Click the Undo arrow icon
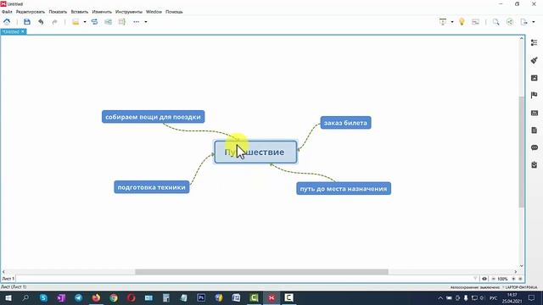Screen dimensions: 543x305 pos(41,22)
